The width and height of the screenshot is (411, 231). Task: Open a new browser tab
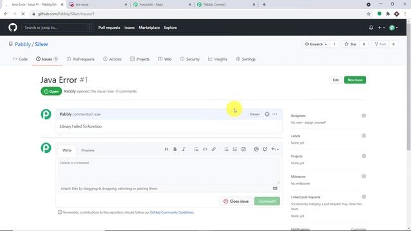pyautogui.click(x=264, y=4)
